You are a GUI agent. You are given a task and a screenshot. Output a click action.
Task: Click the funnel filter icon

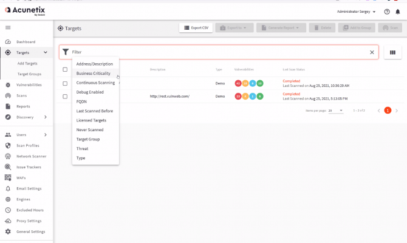coord(66,52)
